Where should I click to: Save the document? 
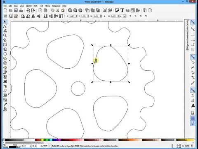coord(16,10)
